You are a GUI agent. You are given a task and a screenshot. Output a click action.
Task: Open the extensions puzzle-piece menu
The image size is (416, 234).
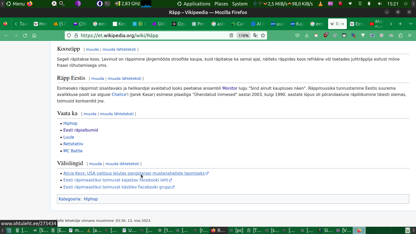coord(400,36)
